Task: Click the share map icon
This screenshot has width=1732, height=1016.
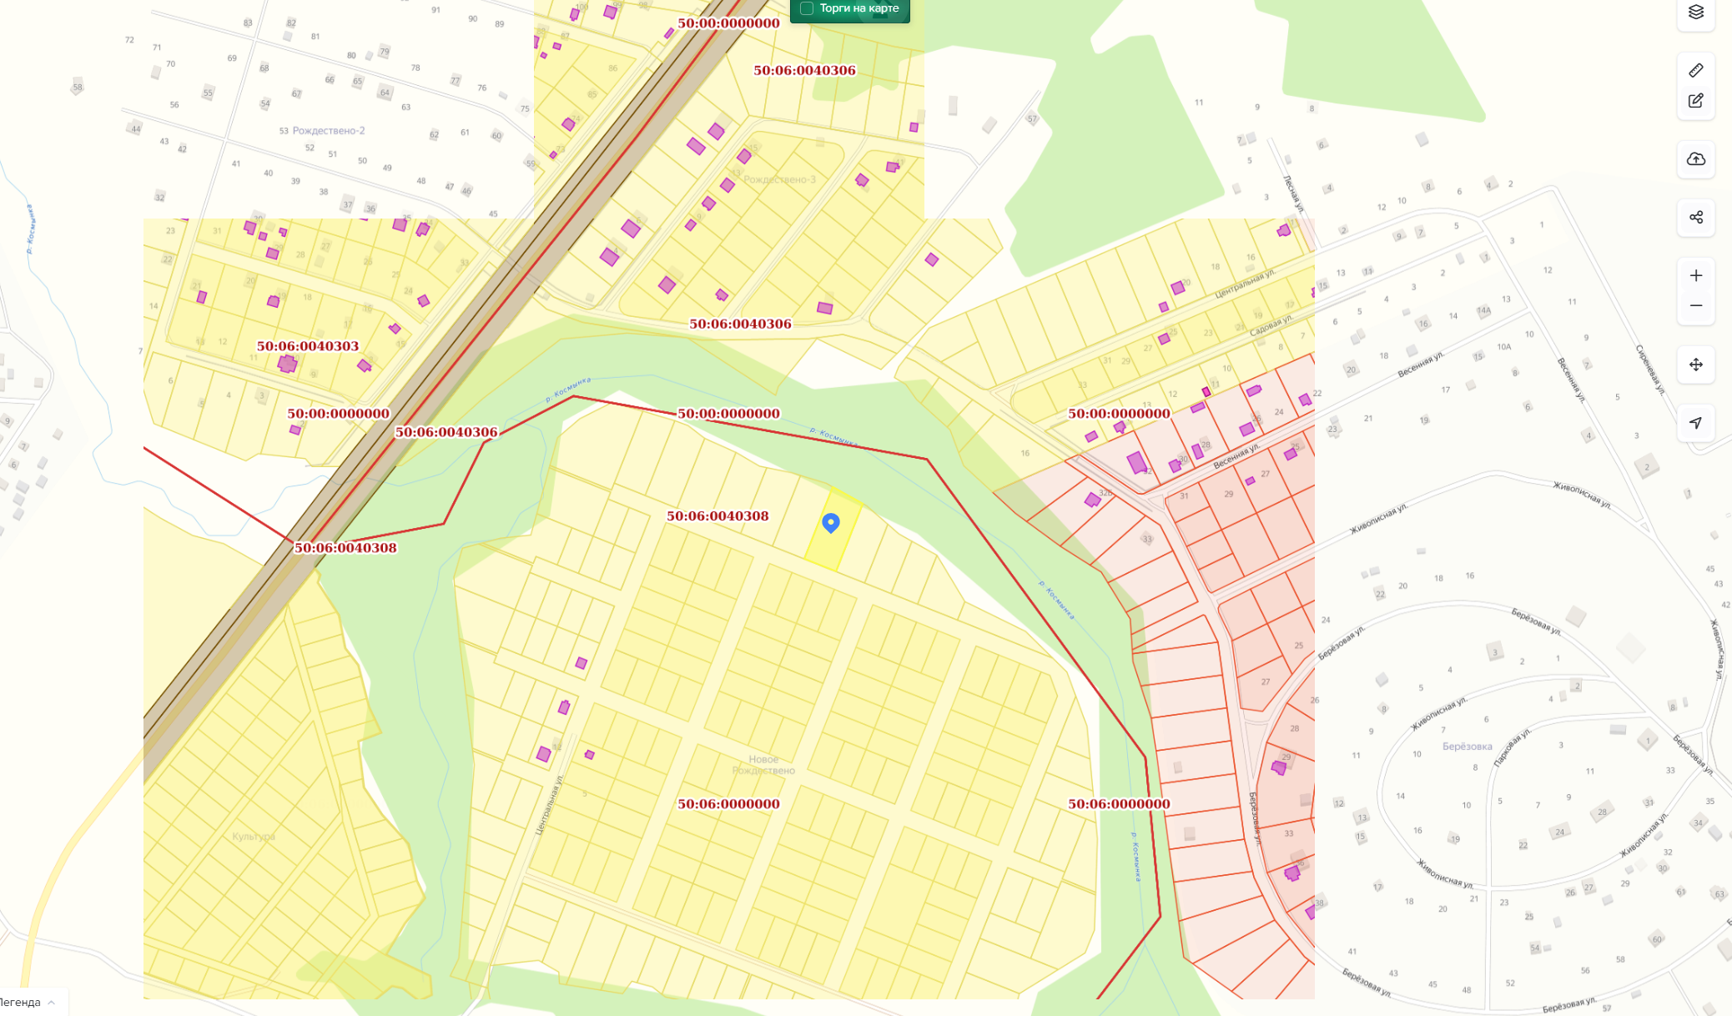Action: point(1695,218)
